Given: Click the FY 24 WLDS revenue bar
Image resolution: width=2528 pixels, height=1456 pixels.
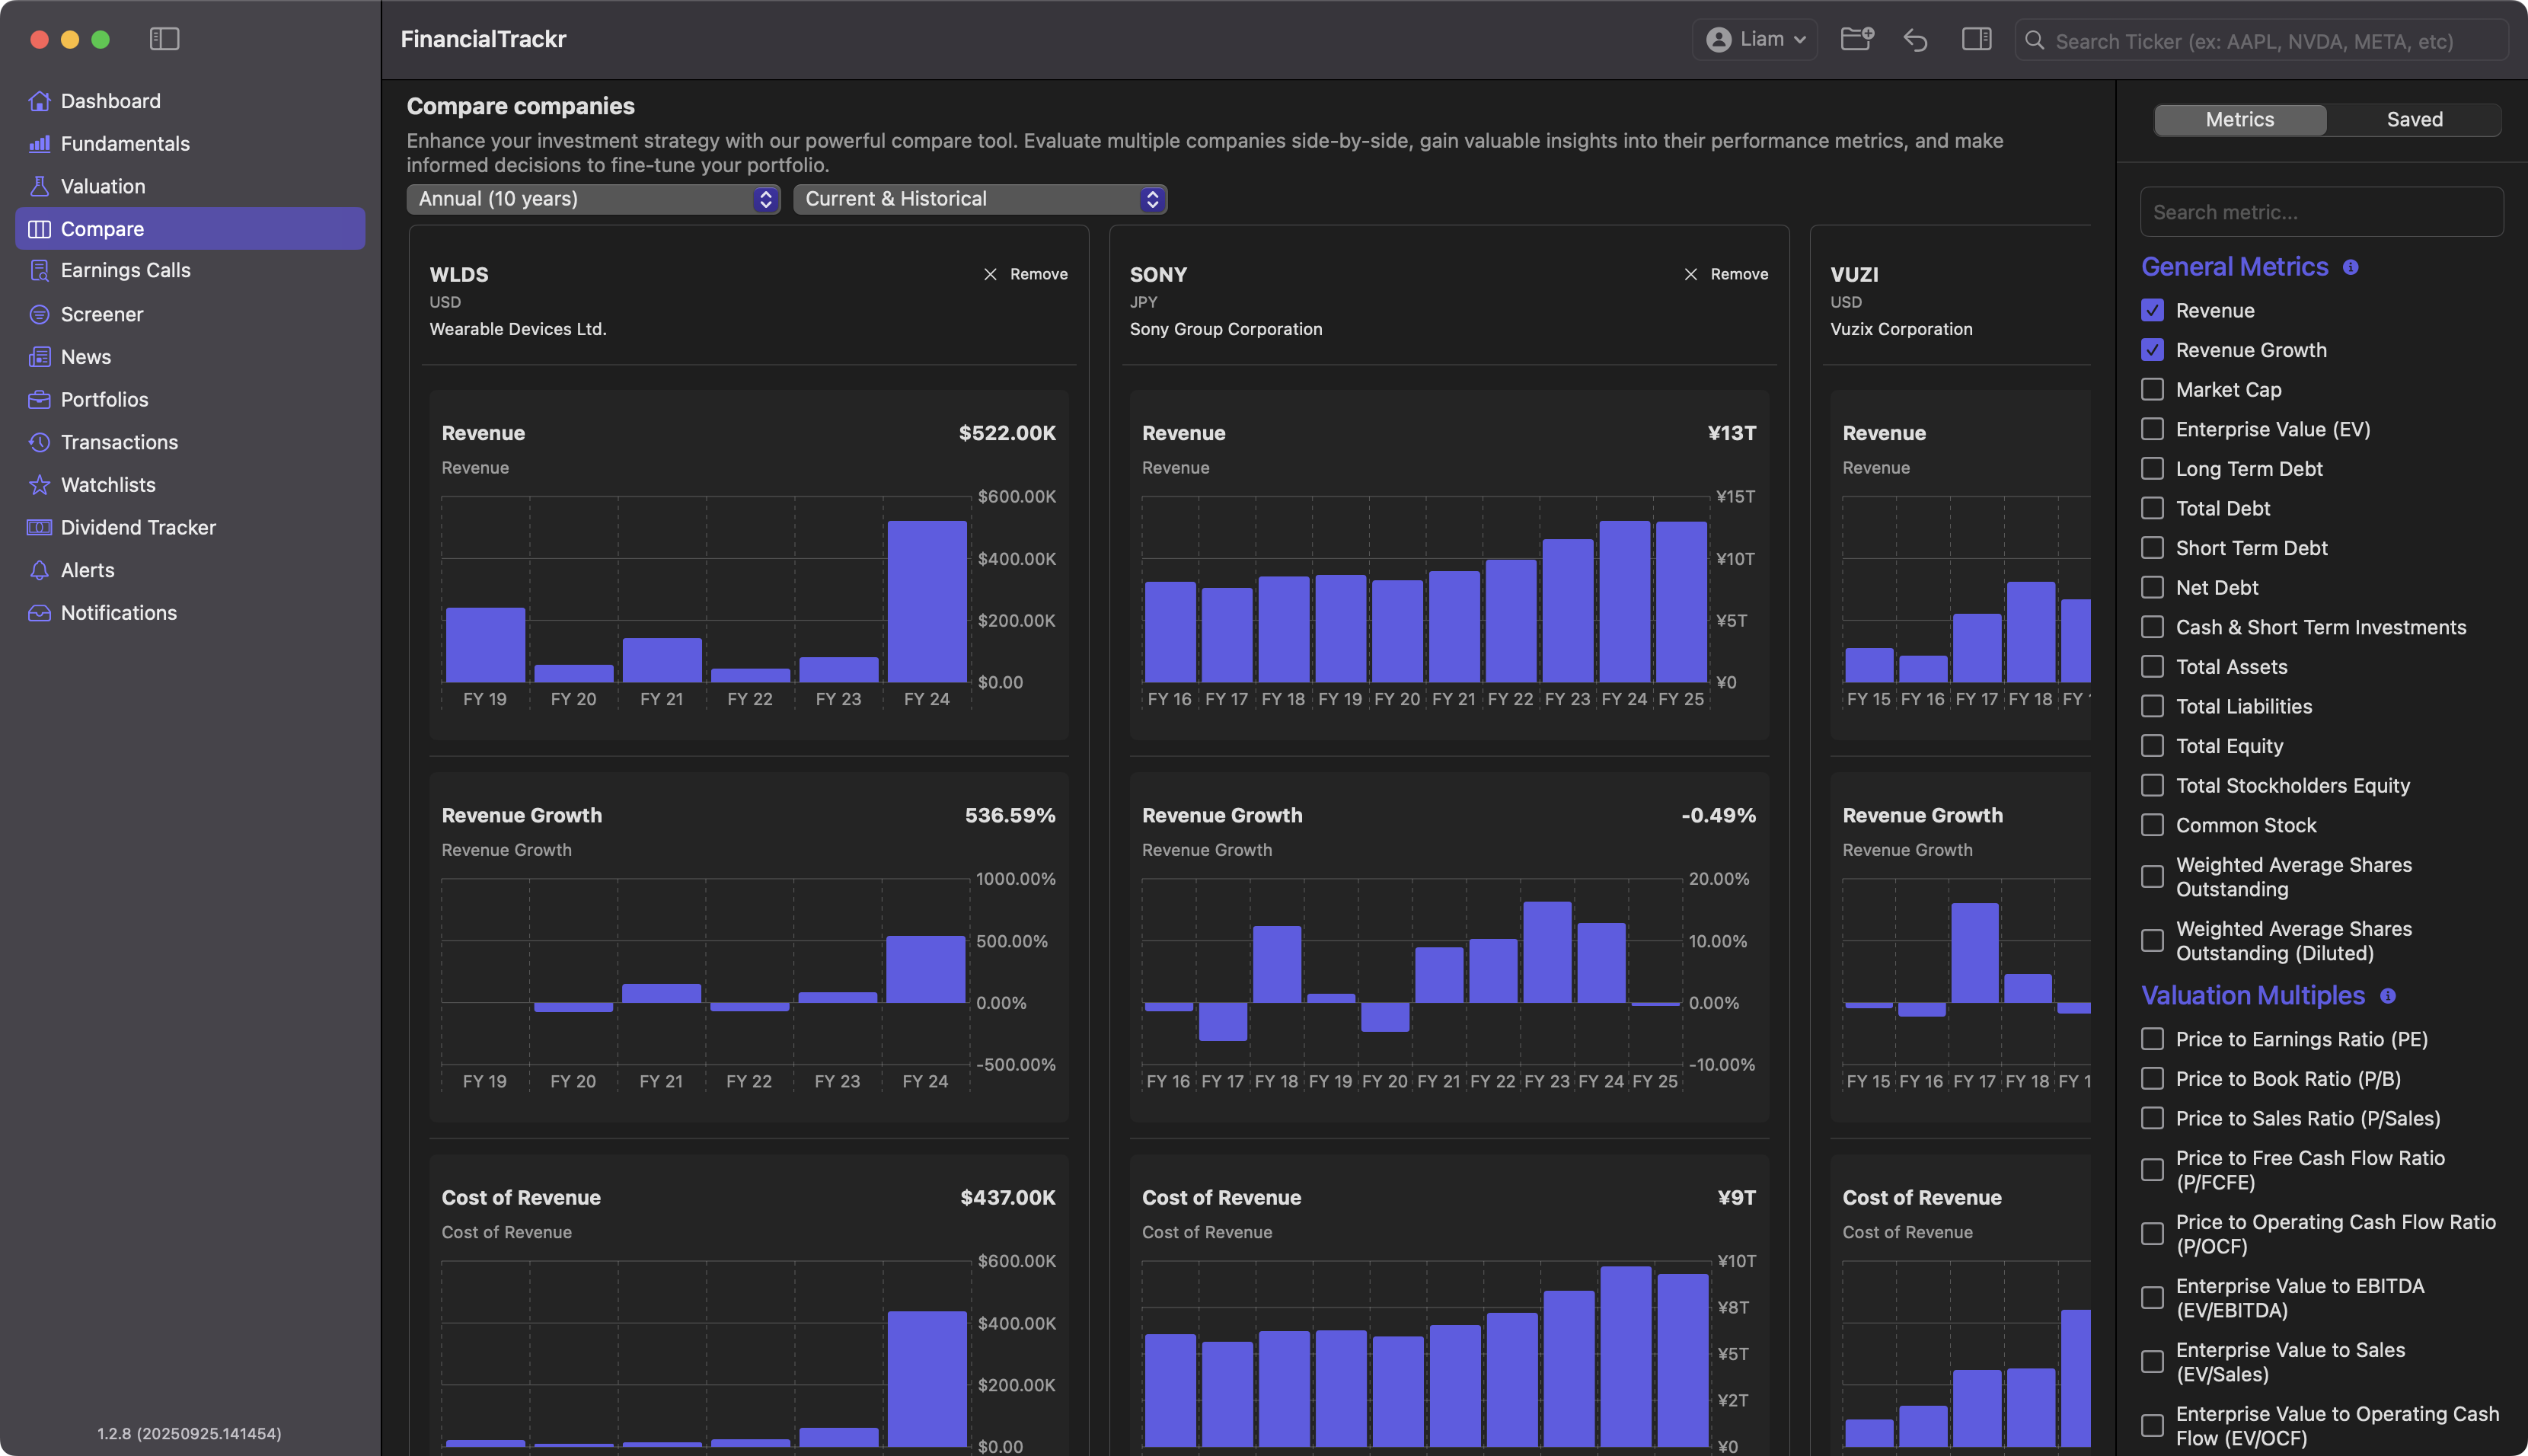Looking at the screenshot, I should [927, 601].
